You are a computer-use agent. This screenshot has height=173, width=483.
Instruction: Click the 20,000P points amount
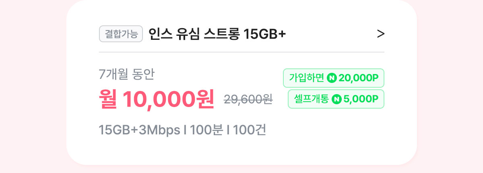click(359, 78)
